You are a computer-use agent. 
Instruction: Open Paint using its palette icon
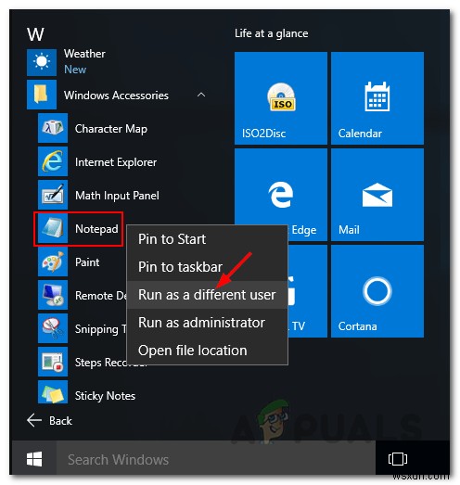(53, 262)
